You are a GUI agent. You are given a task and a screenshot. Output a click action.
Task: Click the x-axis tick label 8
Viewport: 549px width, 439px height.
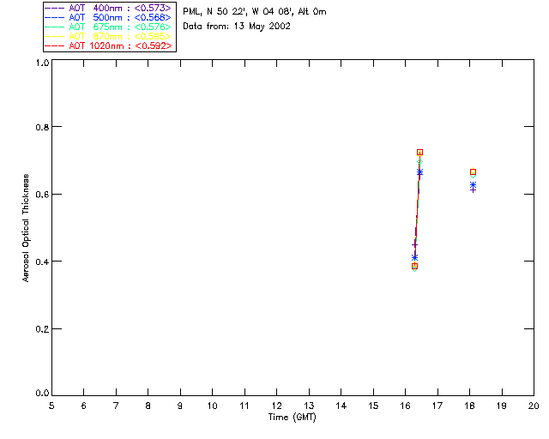coord(148,406)
